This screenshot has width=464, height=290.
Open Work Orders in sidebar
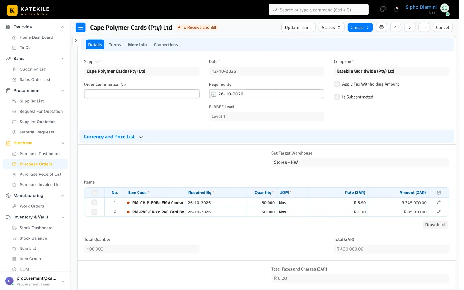tap(32, 206)
